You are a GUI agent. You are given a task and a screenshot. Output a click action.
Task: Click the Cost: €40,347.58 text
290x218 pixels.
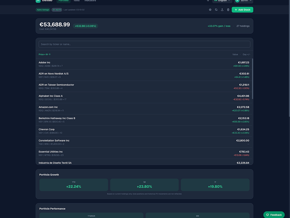[48, 29]
